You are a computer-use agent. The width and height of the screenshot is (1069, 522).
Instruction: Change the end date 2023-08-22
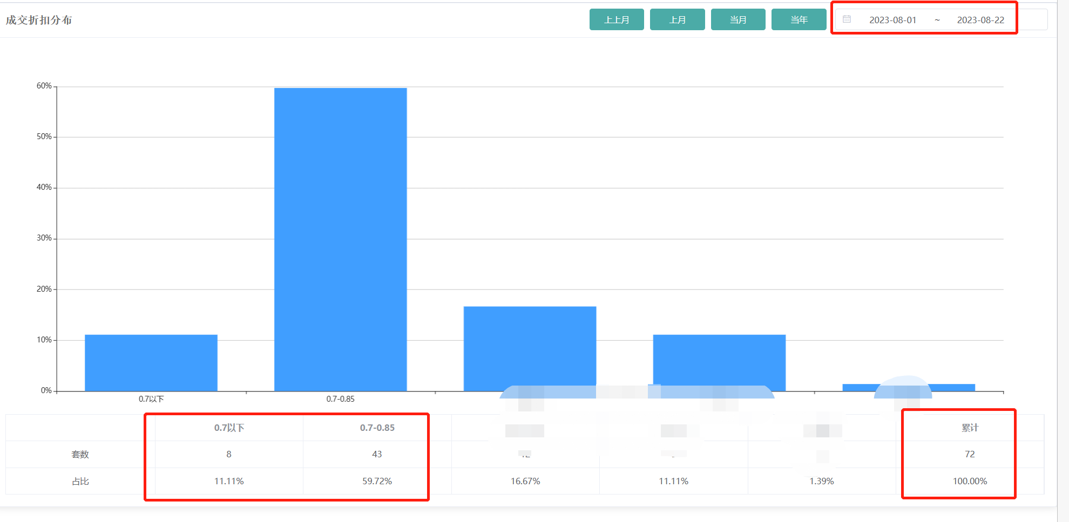coord(980,20)
